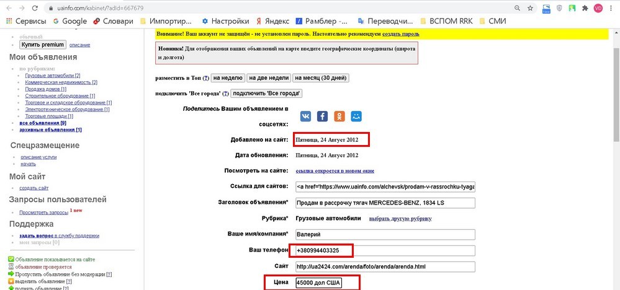Click создать сайт link

pos(34,188)
